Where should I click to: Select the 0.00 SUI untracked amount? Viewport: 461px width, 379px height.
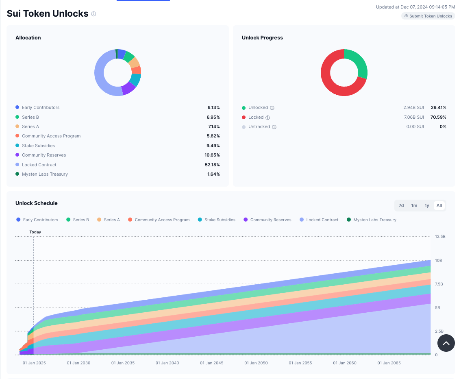point(415,126)
